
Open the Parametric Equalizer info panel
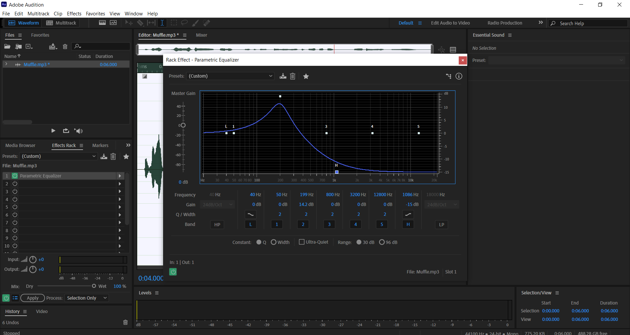pyautogui.click(x=458, y=76)
